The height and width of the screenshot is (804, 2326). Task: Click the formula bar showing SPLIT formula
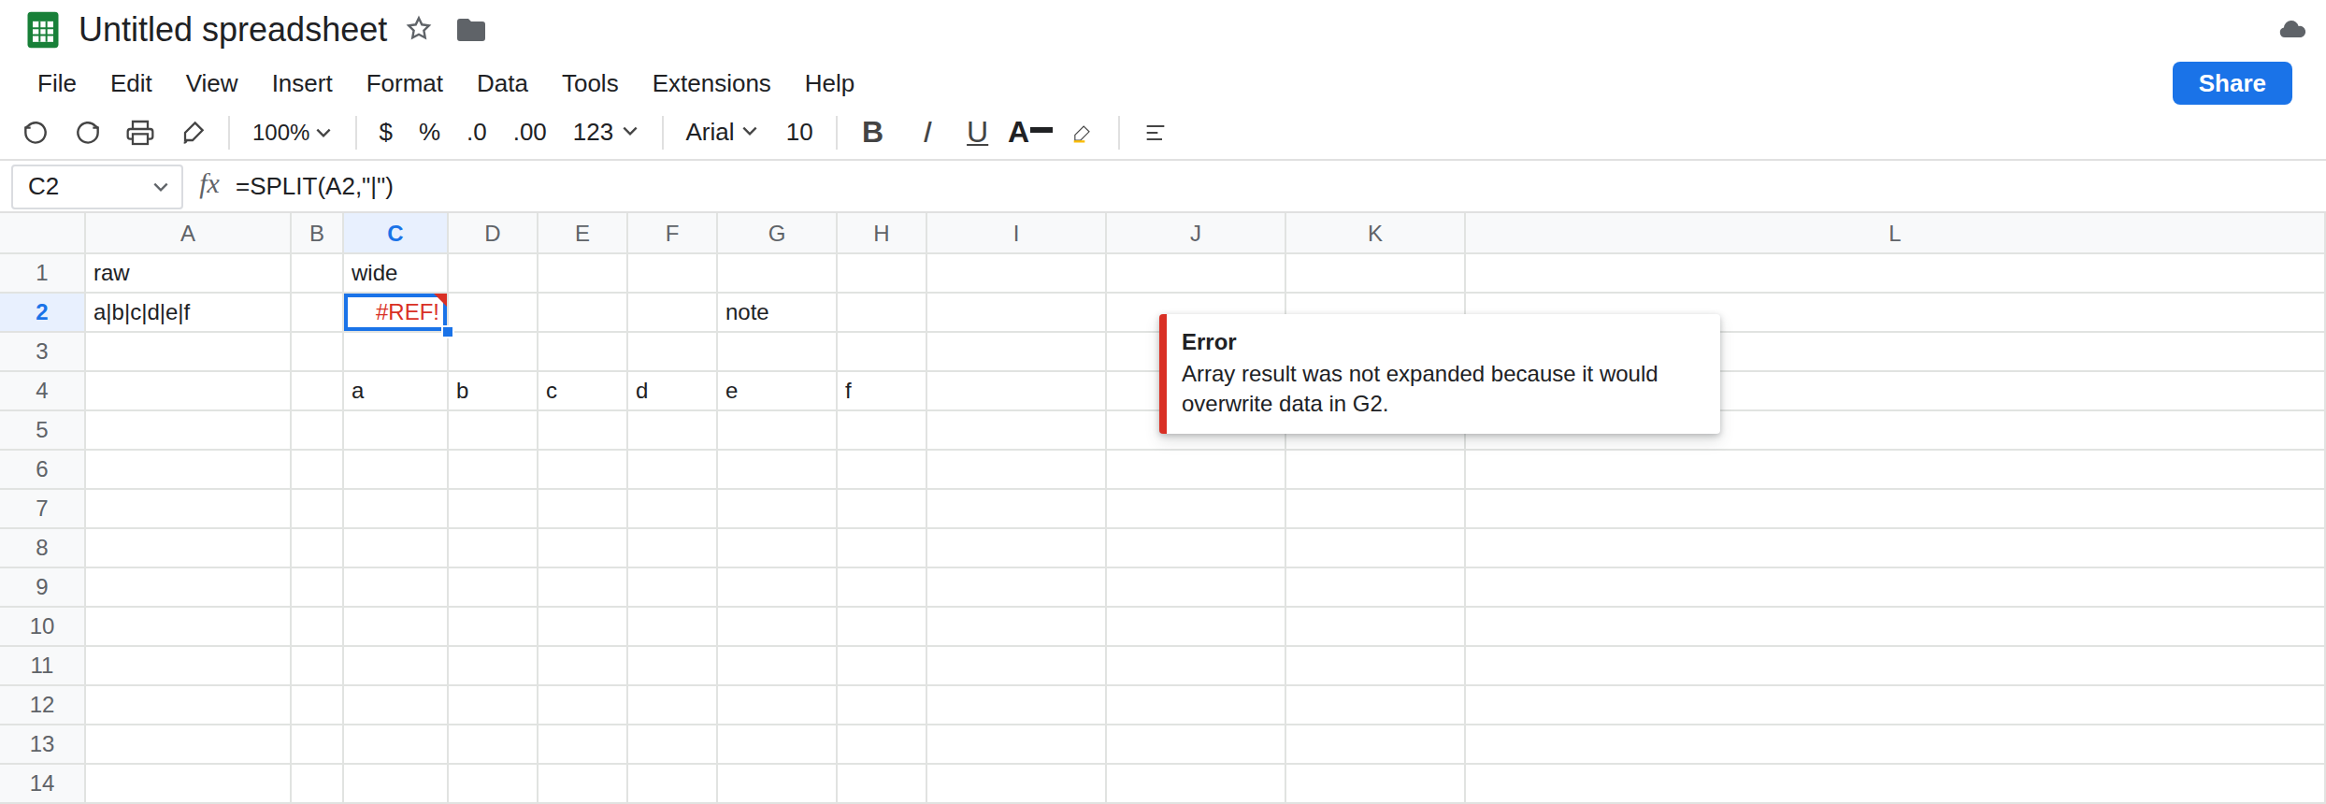tap(1271, 186)
